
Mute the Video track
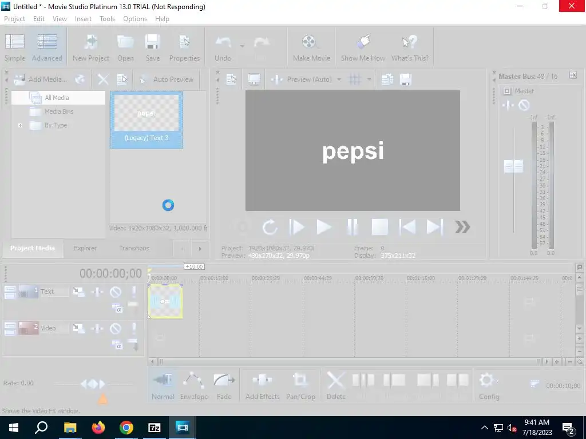click(x=116, y=328)
